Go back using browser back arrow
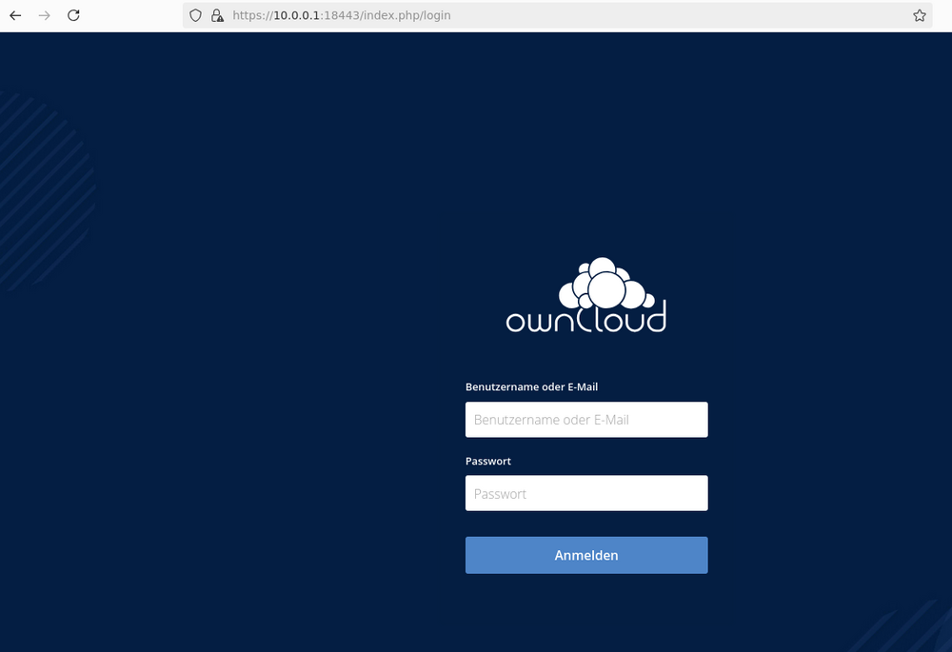Image resolution: width=952 pixels, height=652 pixels. tap(15, 15)
